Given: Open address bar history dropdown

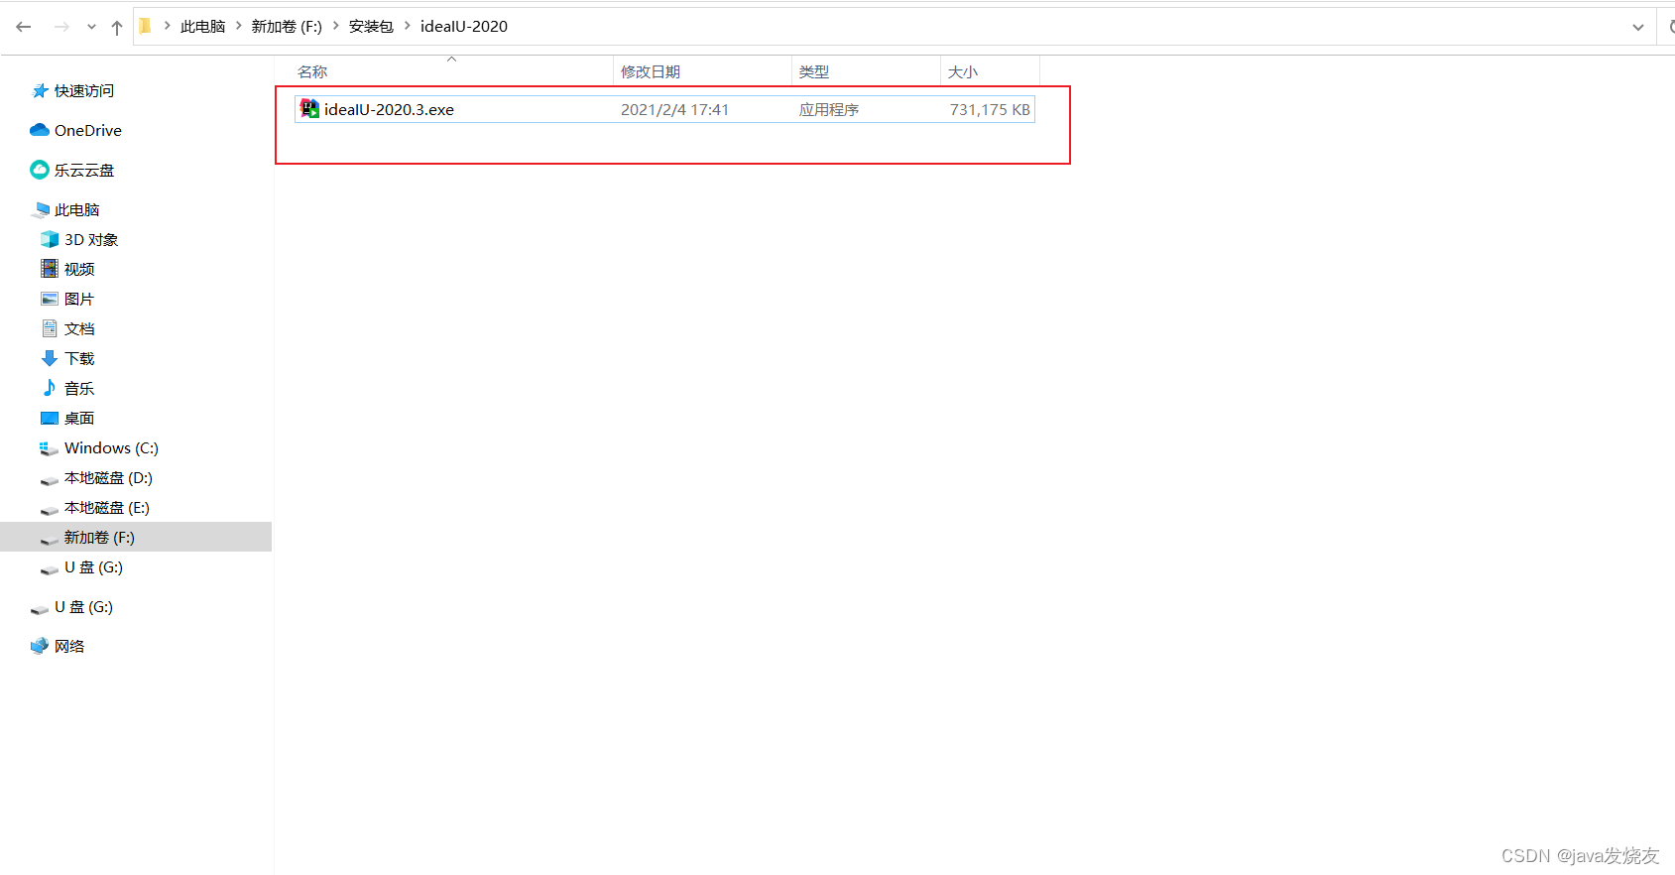Looking at the screenshot, I should 1638,27.
